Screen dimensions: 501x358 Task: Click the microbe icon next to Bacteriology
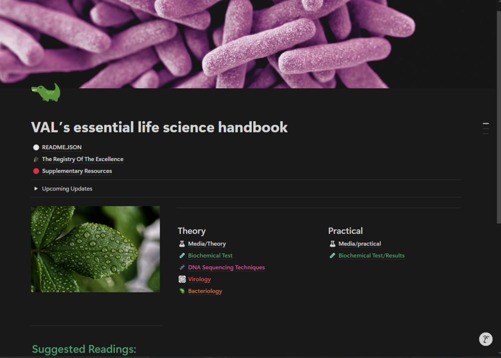(181, 291)
